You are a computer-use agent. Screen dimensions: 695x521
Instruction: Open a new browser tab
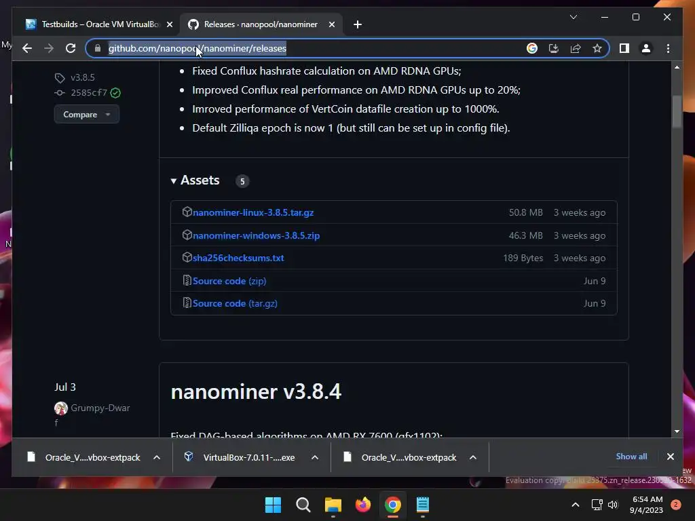pos(358,24)
